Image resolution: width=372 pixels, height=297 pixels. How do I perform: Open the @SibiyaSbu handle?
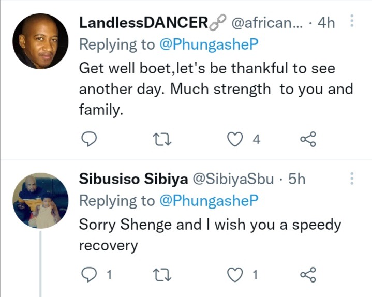tap(233, 179)
